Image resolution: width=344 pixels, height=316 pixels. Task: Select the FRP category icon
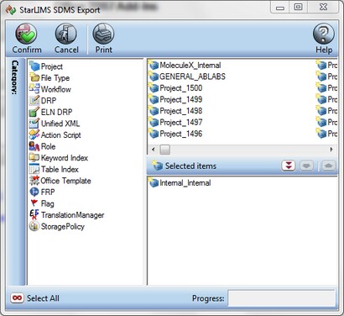34,192
